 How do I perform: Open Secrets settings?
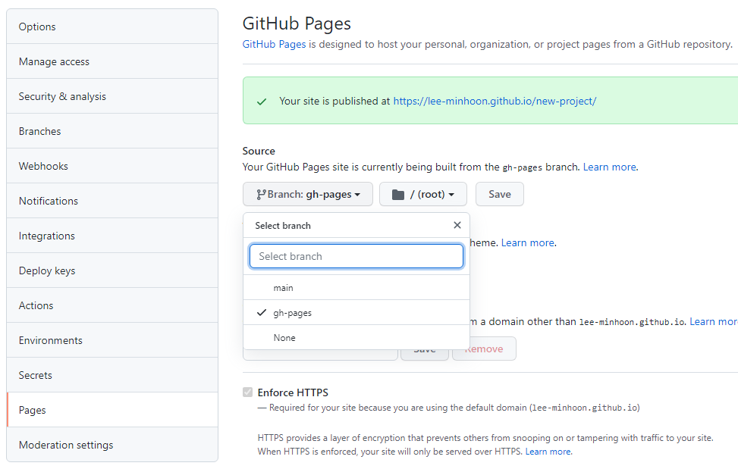112,374
